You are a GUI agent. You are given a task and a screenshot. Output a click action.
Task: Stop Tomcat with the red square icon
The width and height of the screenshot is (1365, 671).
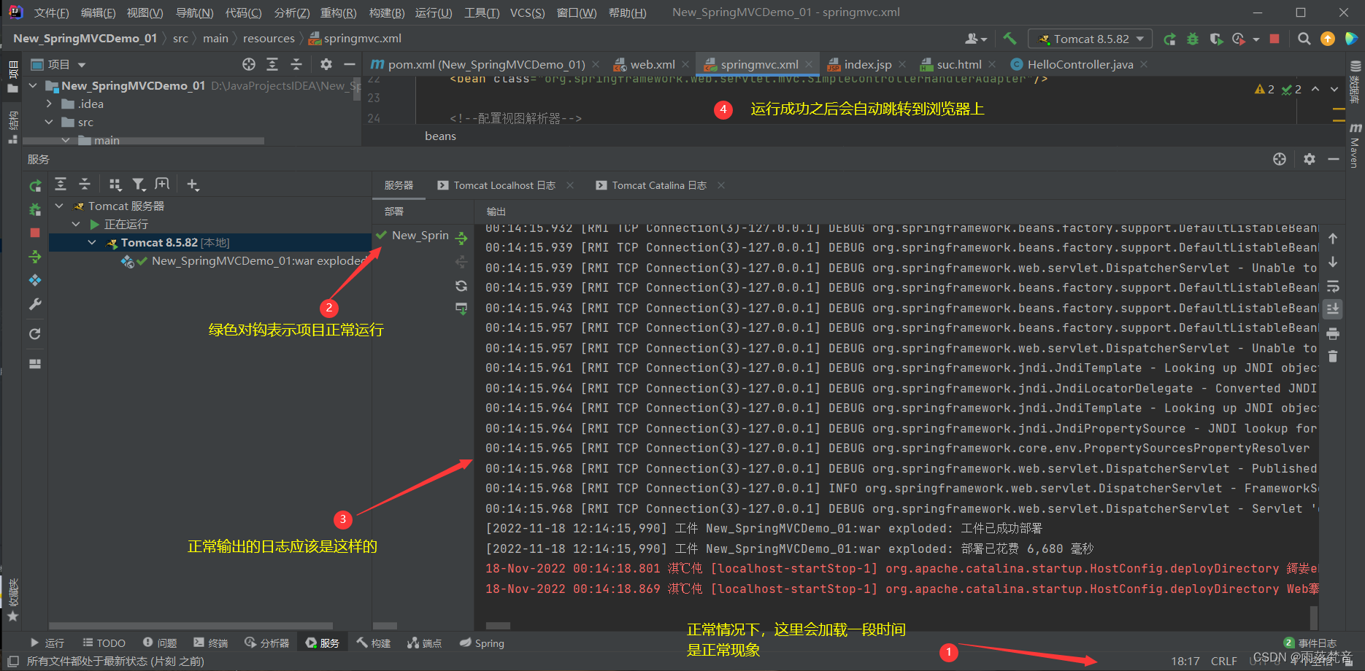(x=34, y=233)
